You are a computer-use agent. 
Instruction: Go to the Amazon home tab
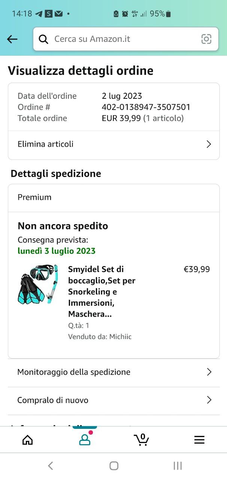click(28, 440)
